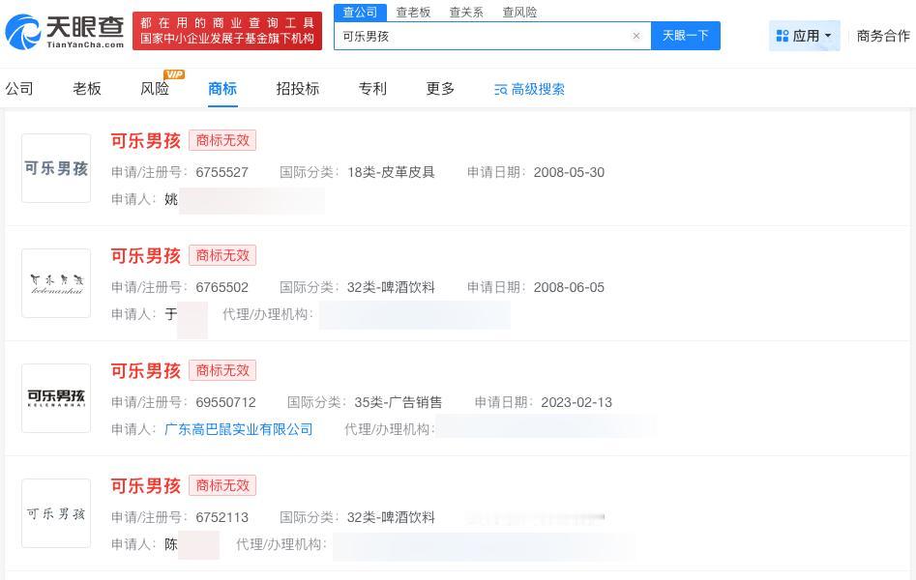Select the 查公司 search tab
916x580 pixels.
[x=360, y=13]
